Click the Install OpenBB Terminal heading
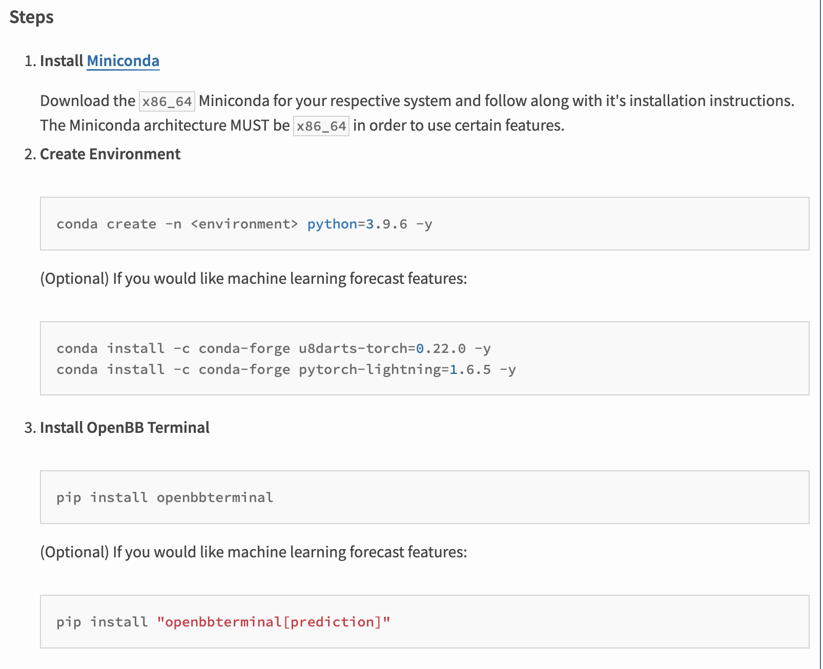Image resolution: width=823 pixels, height=669 pixels. 125,427
